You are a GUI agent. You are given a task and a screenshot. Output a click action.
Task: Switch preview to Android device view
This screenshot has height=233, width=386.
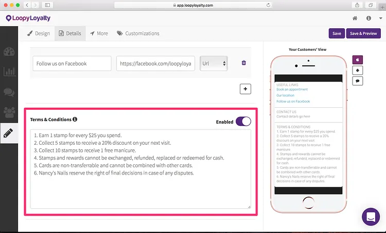tap(358, 70)
